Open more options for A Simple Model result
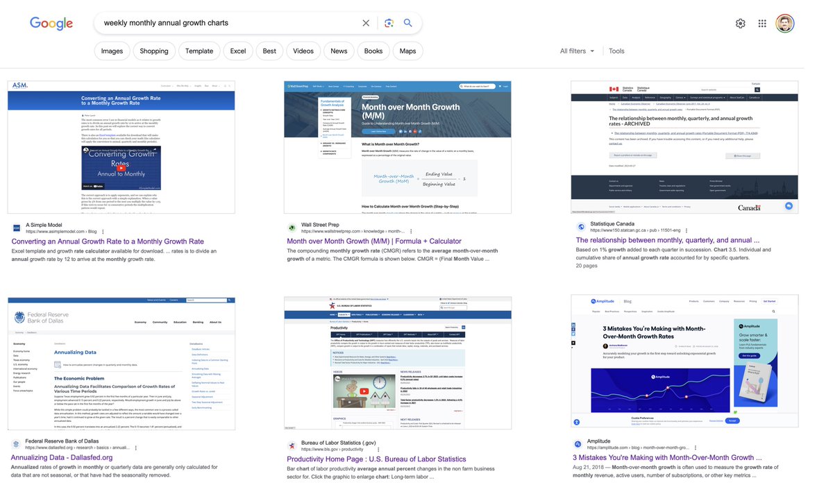833x485 pixels. (x=103, y=231)
